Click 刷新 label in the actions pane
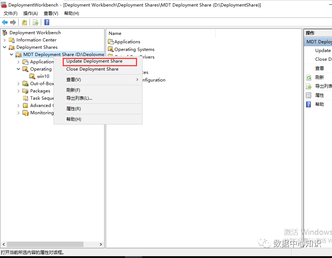The height and width of the screenshot is (258, 332). (320, 78)
